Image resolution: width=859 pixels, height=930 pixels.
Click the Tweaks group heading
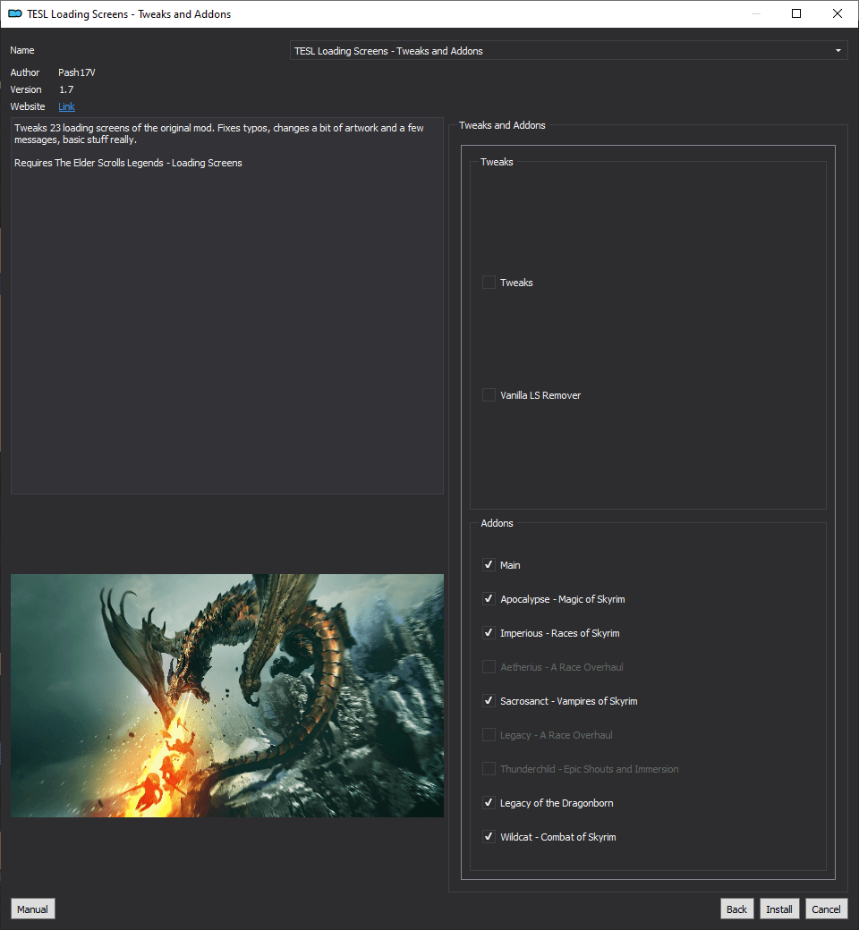point(497,162)
